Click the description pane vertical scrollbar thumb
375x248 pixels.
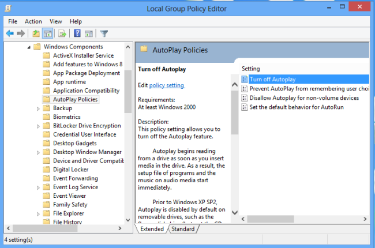click(235, 112)
